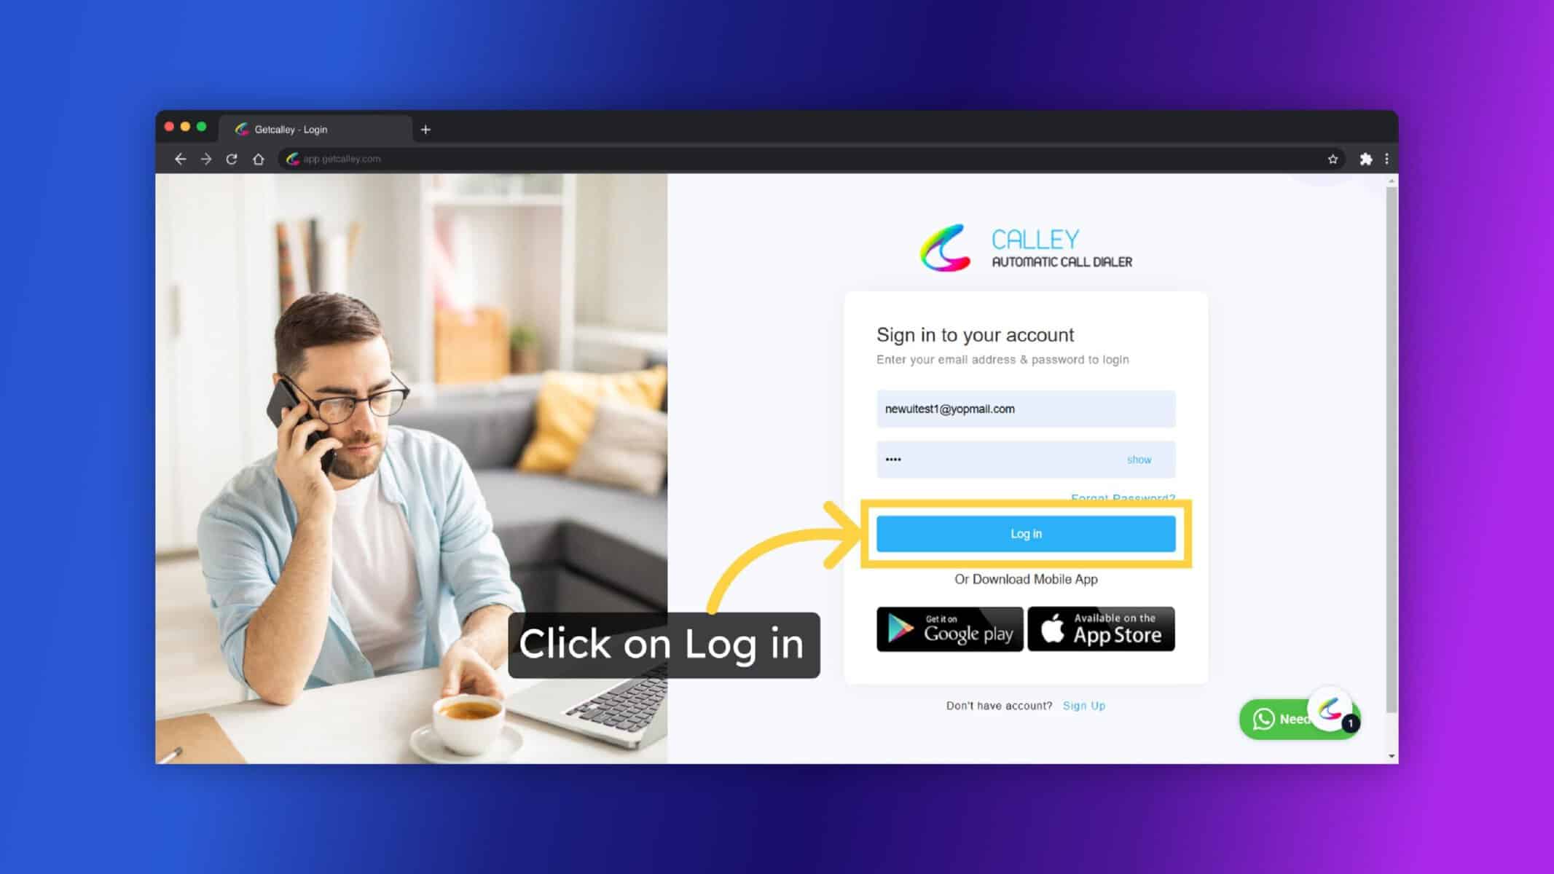The image size is (1554, 874).
Task: Click the Forgot Password link
Action: click(x=1123, y=497)
